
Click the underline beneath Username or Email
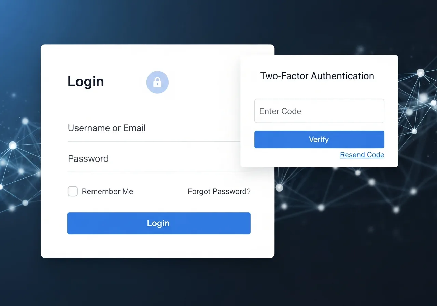tap(154, 141)
